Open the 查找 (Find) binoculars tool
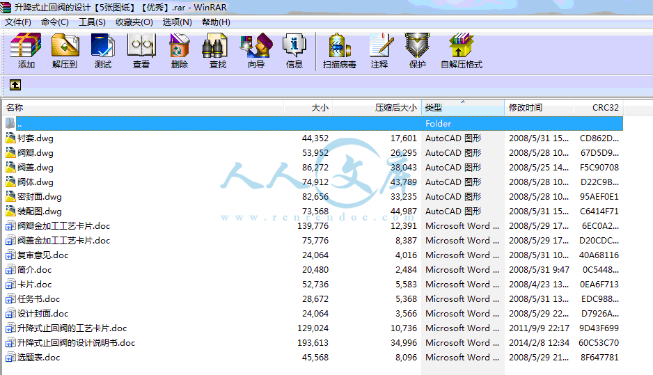This screenshot has height=375, width=653. (215, 45)
